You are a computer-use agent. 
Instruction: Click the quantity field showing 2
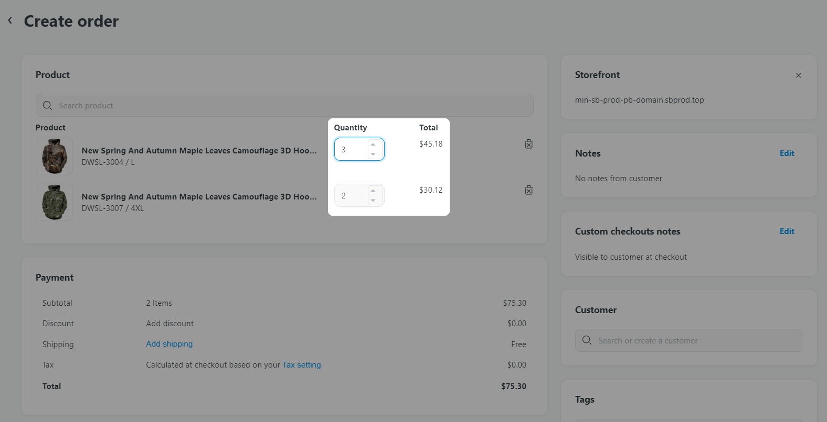pyautogui.click(x=359, y=195)
